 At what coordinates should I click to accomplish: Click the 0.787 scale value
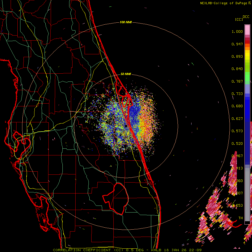[x=237, y=81]
